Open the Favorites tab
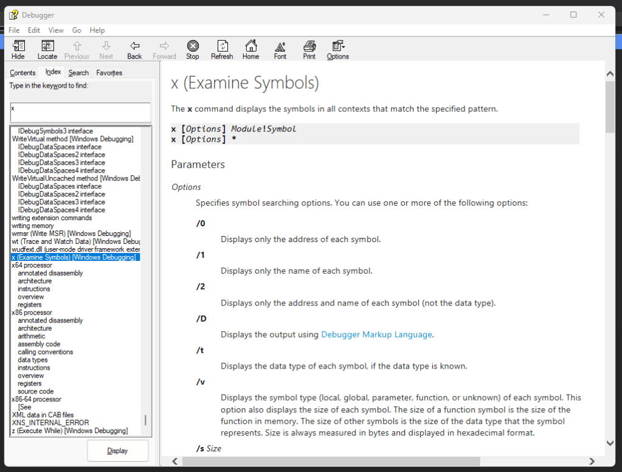Screen dimensions: 622x472 coord(109,73)
